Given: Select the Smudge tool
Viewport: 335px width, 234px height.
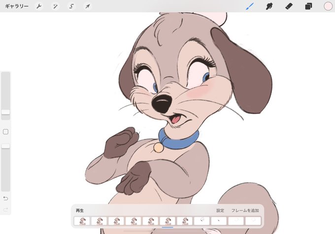Looking at the screenshot, I should 269,6.
